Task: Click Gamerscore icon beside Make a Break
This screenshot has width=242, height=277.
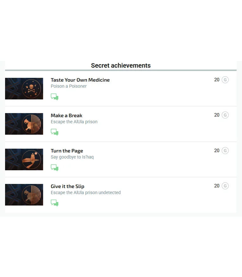Action: (225, 115)
